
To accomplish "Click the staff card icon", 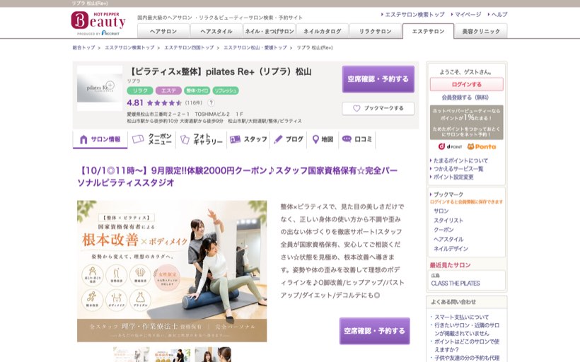I will click(235, 139).
